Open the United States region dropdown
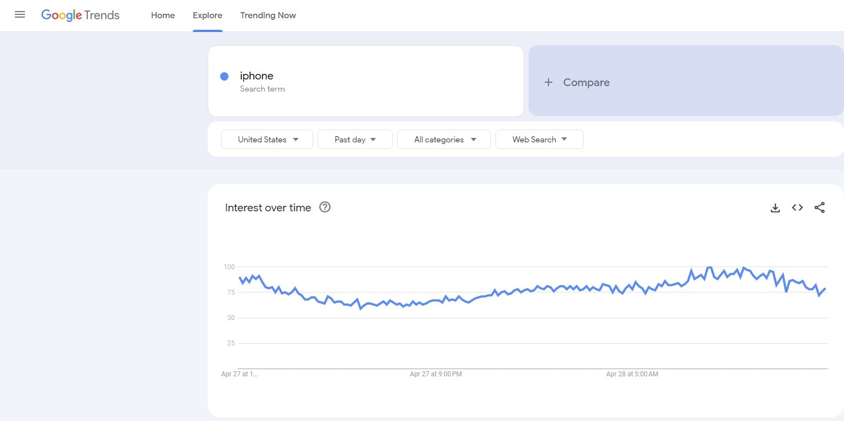This screenshot has height=421, width=844. pyautogui.click(x=267, y=140)
